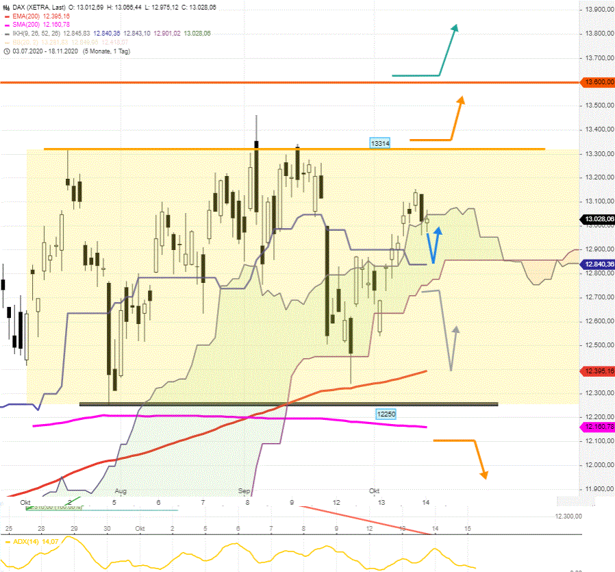The height and width of the screenshot is (572, 615).
Task: Select the EMA(200) 12.395,16 legend entry
Action: (41, 16)
